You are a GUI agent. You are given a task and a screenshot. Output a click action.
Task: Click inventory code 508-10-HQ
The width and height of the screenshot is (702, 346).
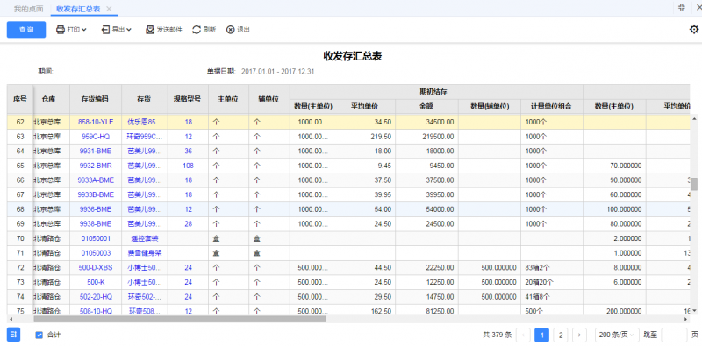pyautogui.click(x=96, y=311)
